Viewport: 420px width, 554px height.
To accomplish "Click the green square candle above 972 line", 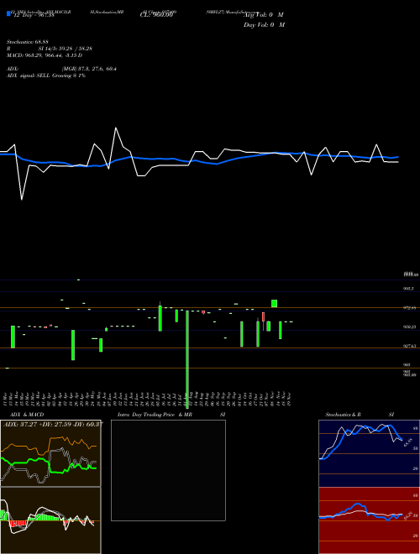I will coord(274,303).
